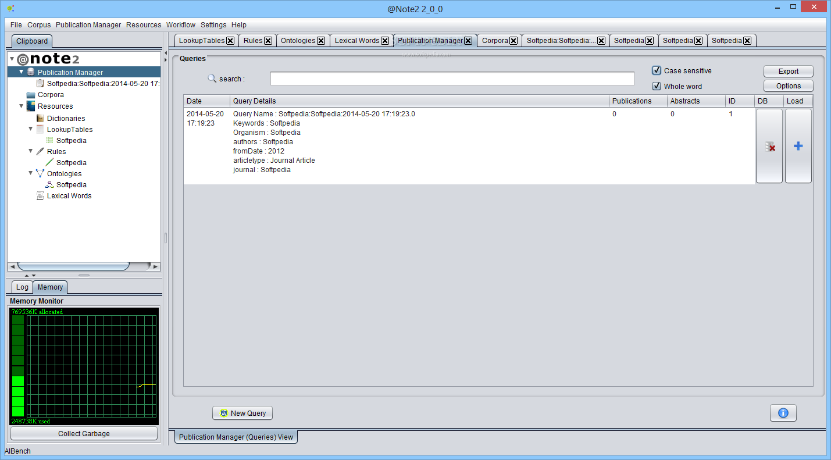The image size is (831, 460).
Task: Click the Corpora folder icon in tree
Action: click(x=31, y=95)
